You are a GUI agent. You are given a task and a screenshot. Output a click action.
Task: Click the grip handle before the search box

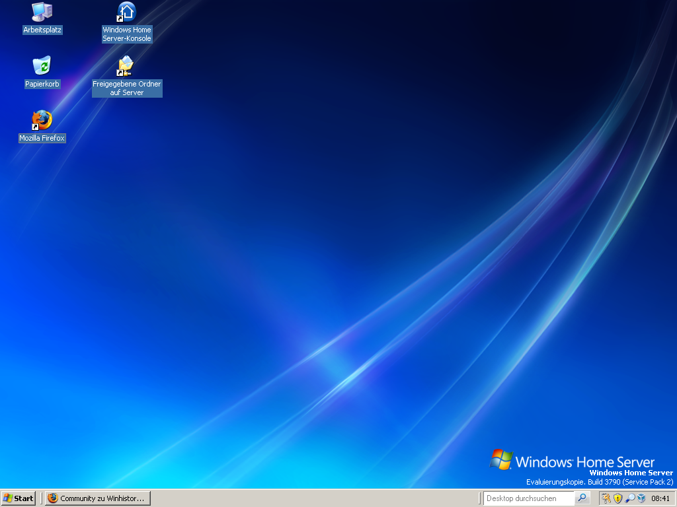coord(479,498)
